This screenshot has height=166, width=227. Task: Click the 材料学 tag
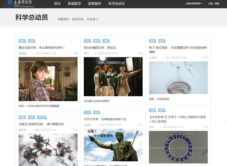[42, 117]
